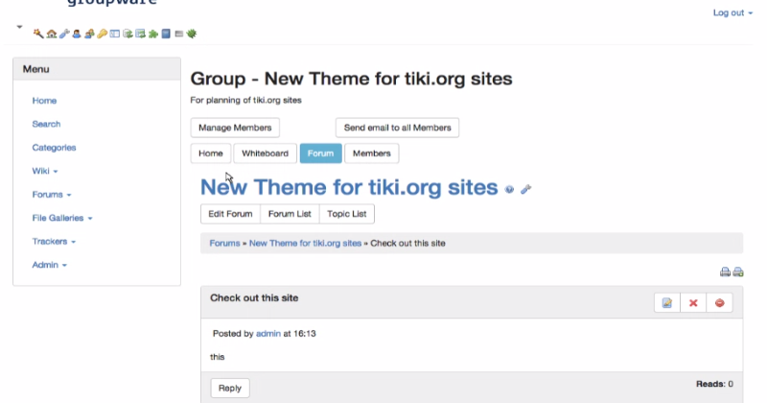Click the red circle icon on the post
Viewport: 767px width, 403px height.
coord(720,302)
